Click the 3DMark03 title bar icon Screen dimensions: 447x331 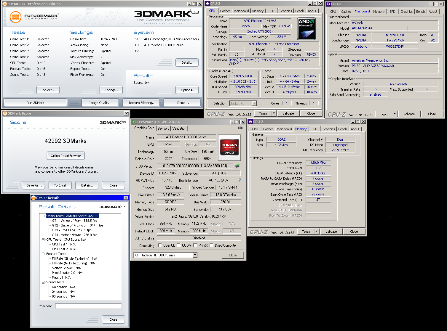tap(5, 4)
